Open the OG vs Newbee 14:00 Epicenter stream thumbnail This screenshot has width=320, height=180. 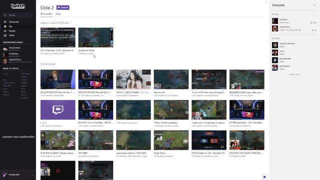click(x=58, y=37)
